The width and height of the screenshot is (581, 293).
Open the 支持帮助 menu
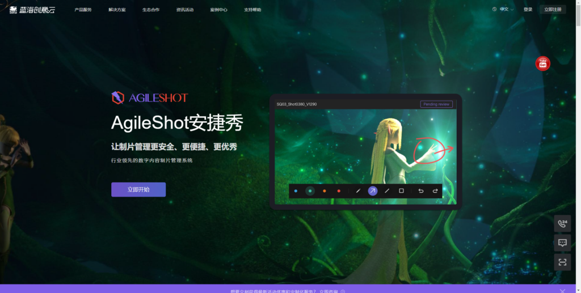(x=252, y=10)
